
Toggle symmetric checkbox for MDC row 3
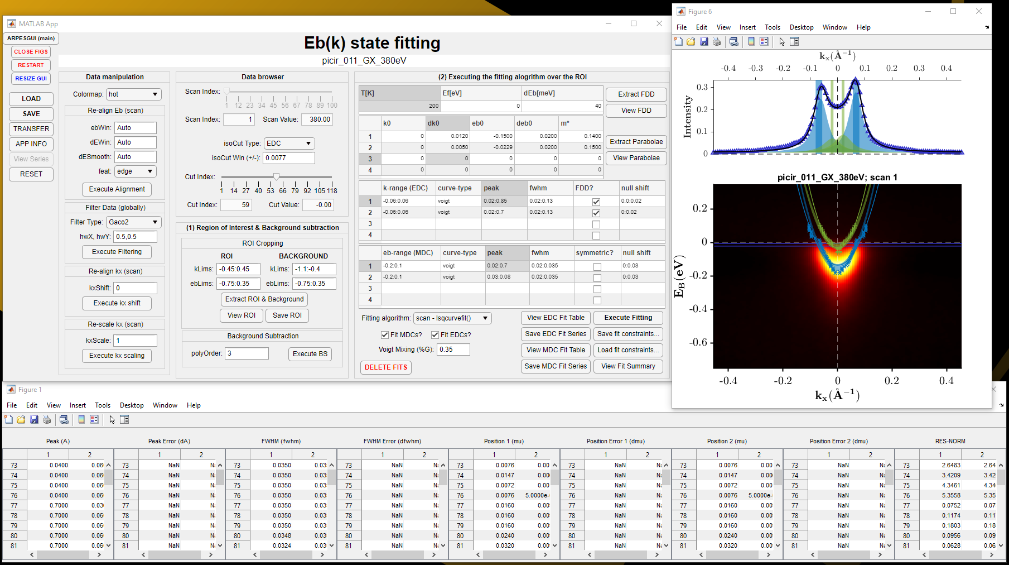point(597,289)
